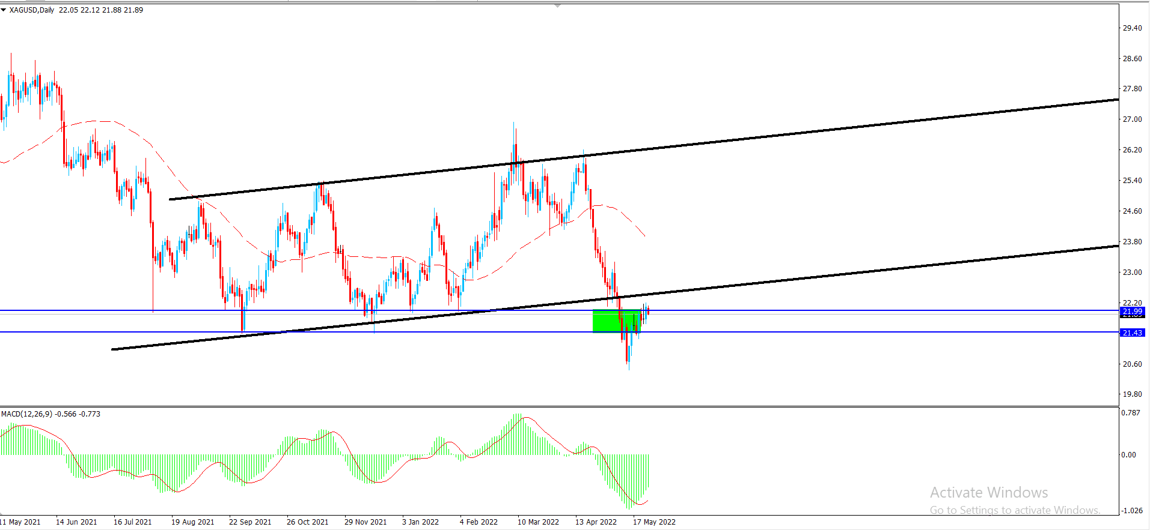Click the 10 Mar 2022 date label
The width and height of the screenshot is (1150, 530).
(538, 522)
